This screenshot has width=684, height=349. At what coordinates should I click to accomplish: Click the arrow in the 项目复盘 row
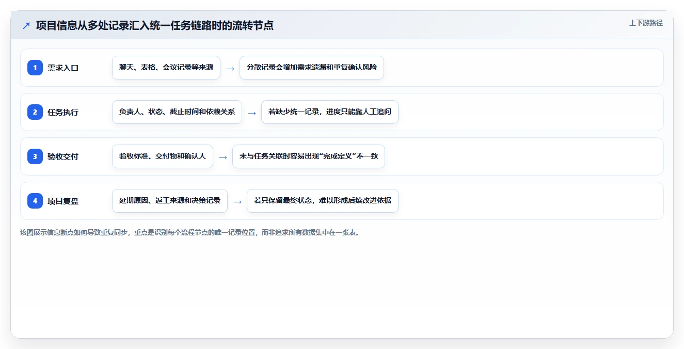(x=237, y=201)
